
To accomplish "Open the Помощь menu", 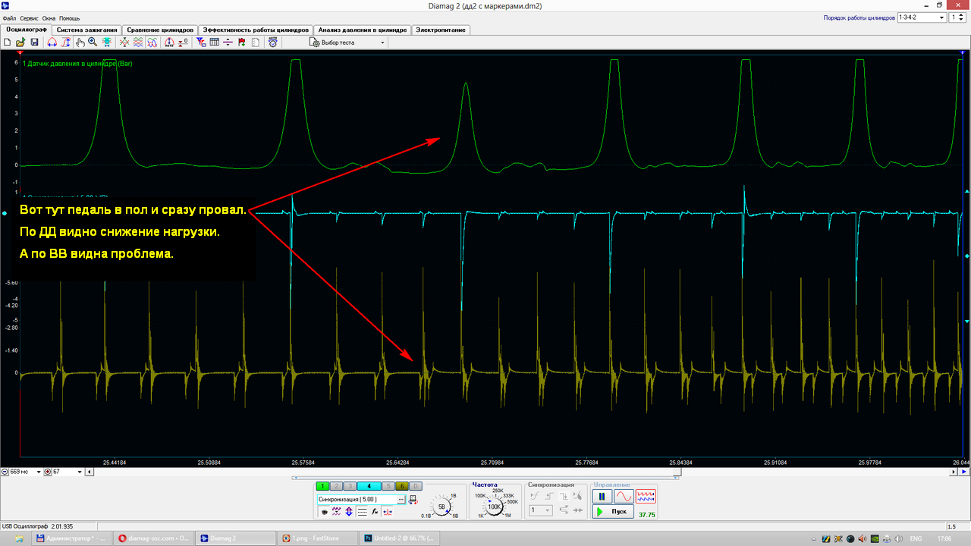I will 69,17.
